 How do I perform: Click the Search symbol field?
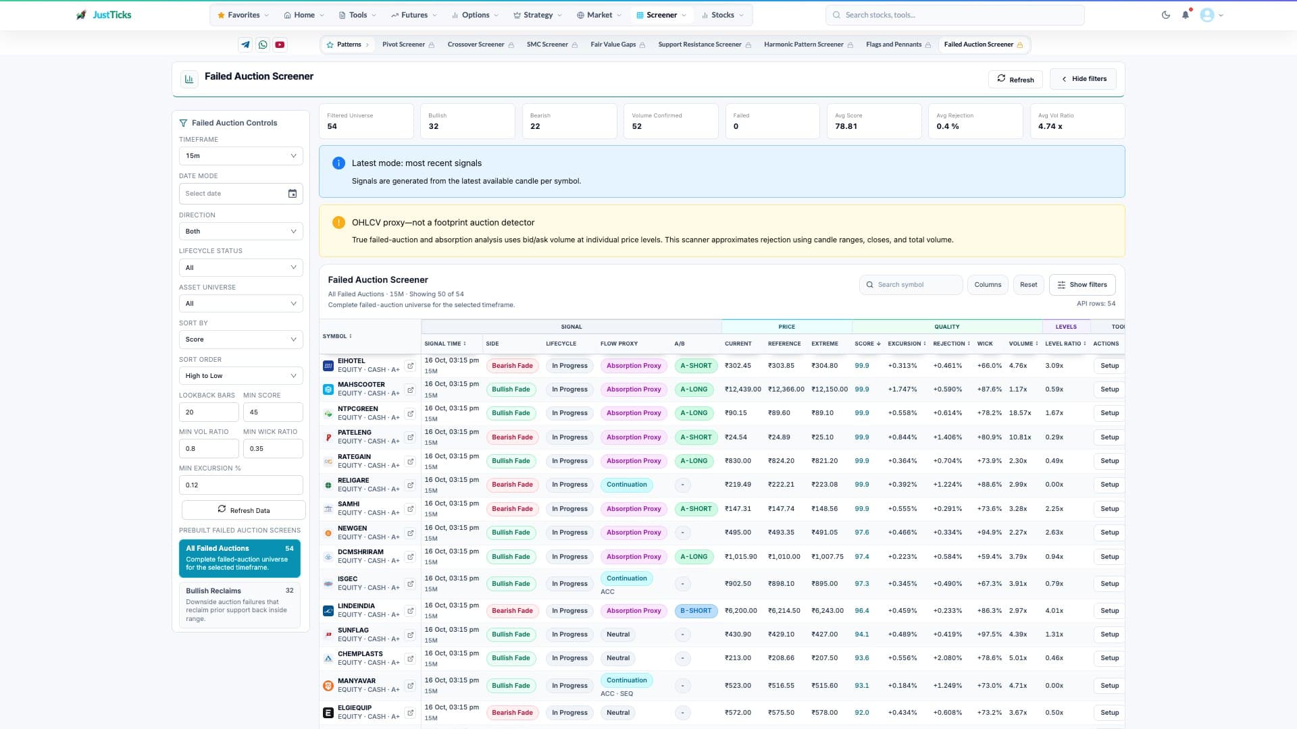coord(911,285)
